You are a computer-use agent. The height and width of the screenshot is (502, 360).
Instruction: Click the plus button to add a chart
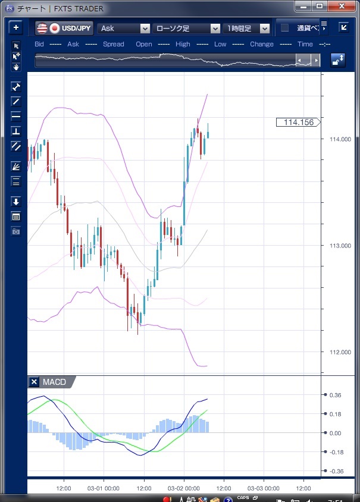16,27
